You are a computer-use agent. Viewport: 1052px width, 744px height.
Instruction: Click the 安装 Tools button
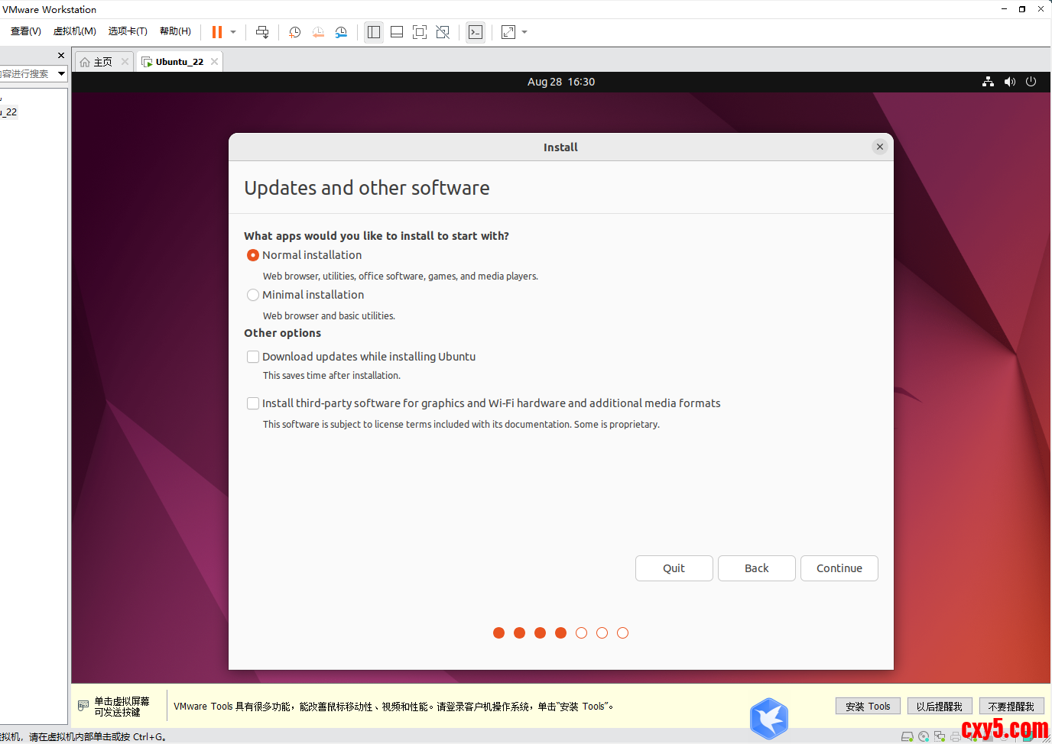coord(868,707)
